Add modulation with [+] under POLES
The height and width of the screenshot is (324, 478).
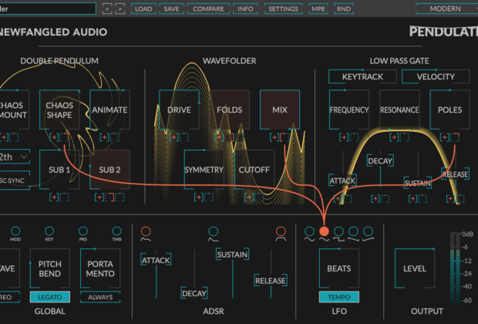(445, 137)
